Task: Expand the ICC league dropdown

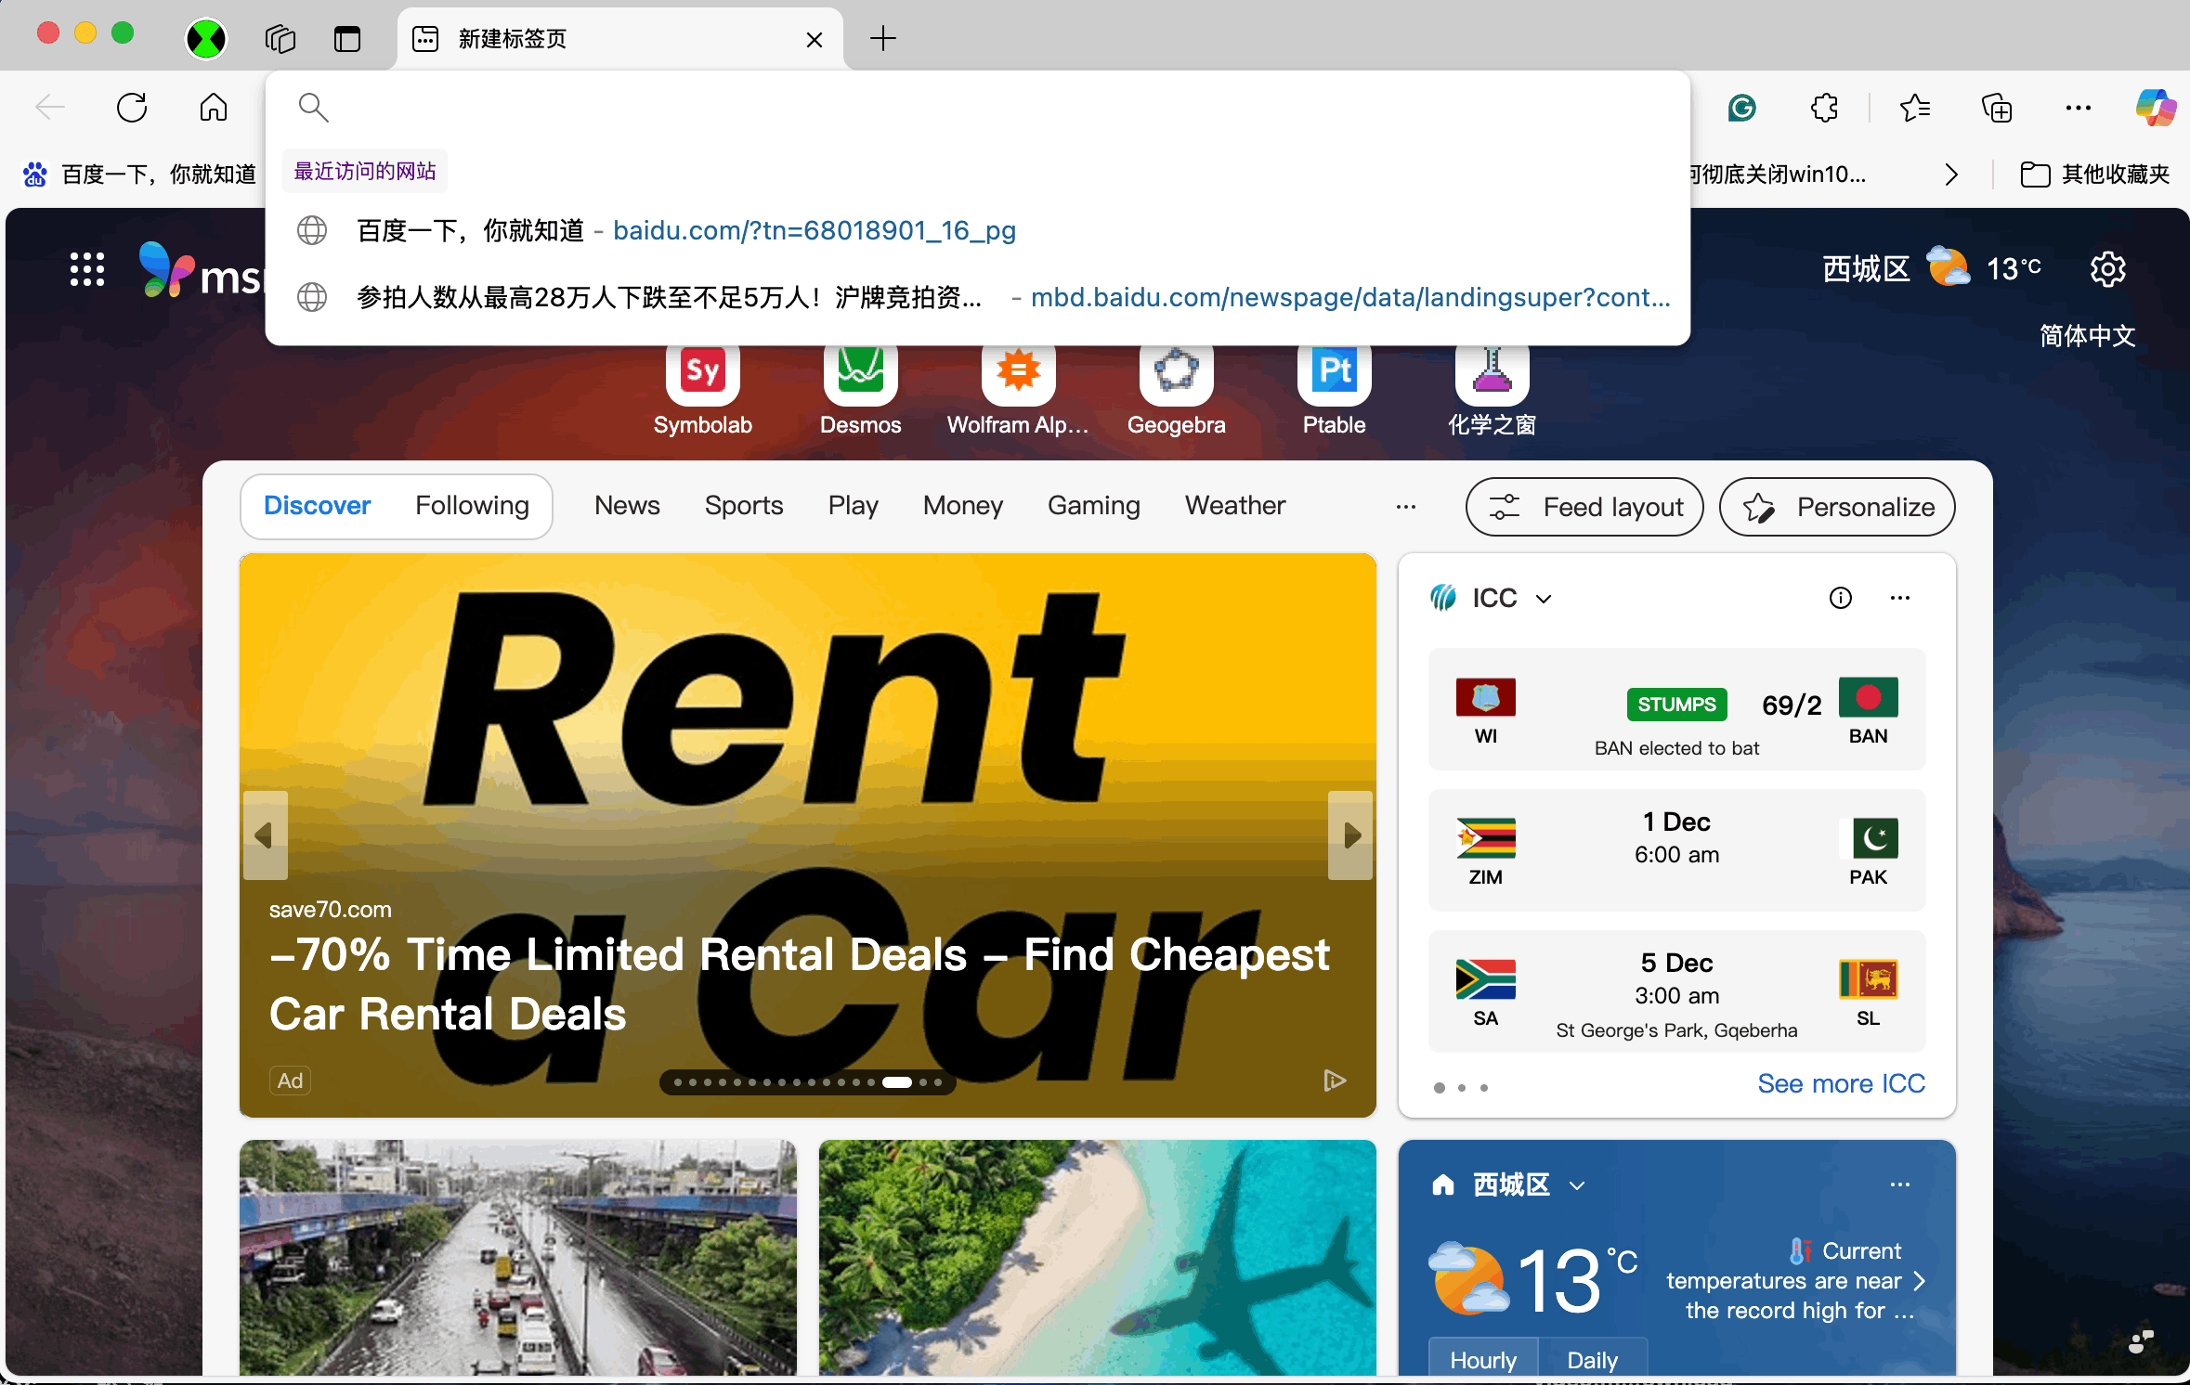Action: [x=1543, y=599]
